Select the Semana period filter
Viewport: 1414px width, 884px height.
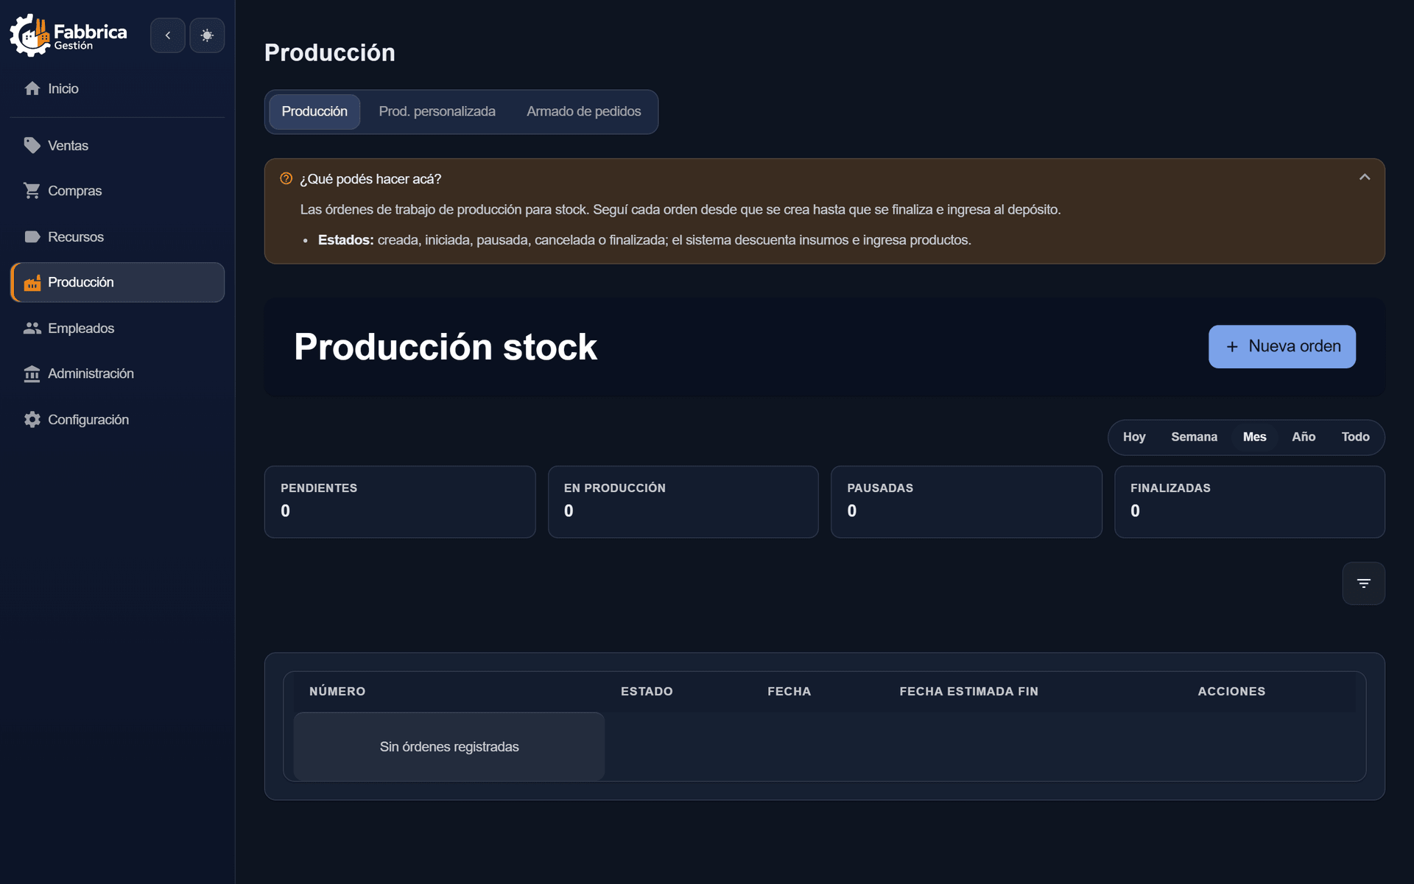[x=1194, y=437]
